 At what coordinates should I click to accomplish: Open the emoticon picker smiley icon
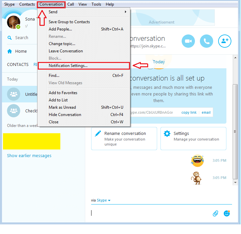[227, 213]
